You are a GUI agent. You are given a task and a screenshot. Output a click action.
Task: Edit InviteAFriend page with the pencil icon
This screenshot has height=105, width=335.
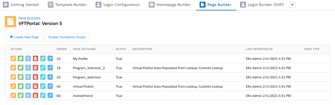coord(13,96)
